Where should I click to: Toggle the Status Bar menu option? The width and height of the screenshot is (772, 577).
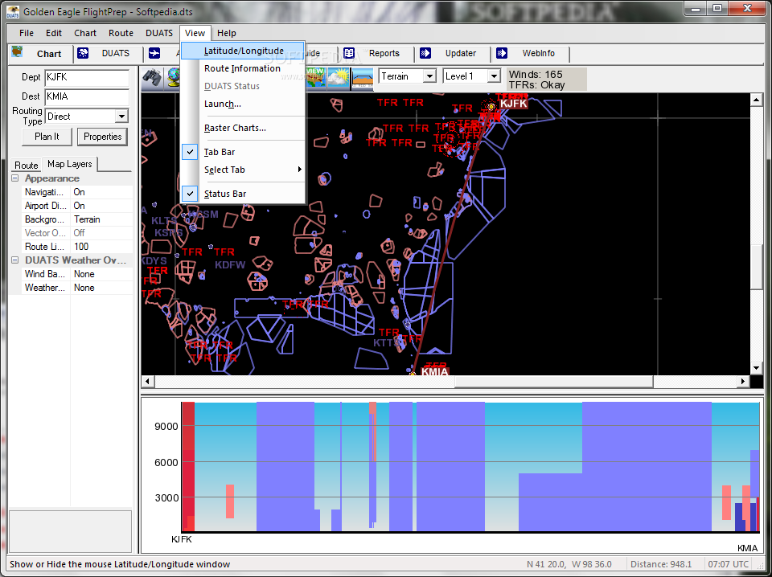pos(224,194)
